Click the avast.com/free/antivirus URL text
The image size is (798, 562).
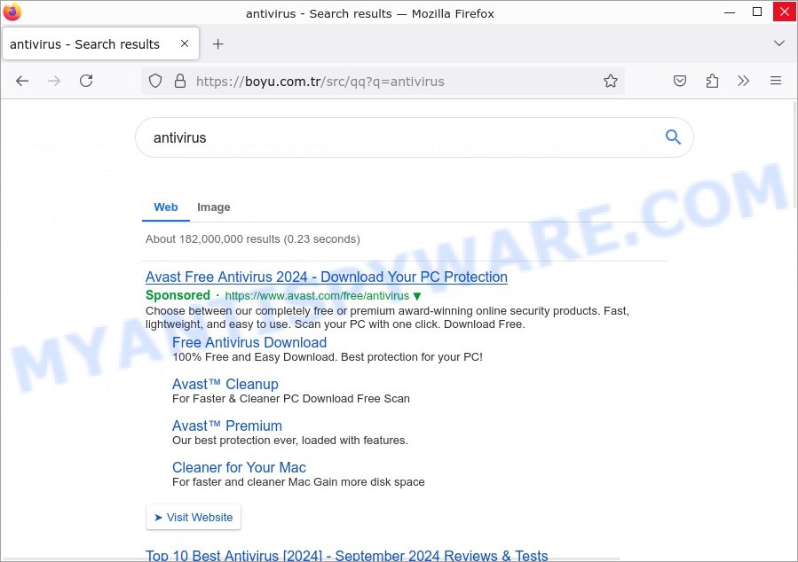(317, 296)
